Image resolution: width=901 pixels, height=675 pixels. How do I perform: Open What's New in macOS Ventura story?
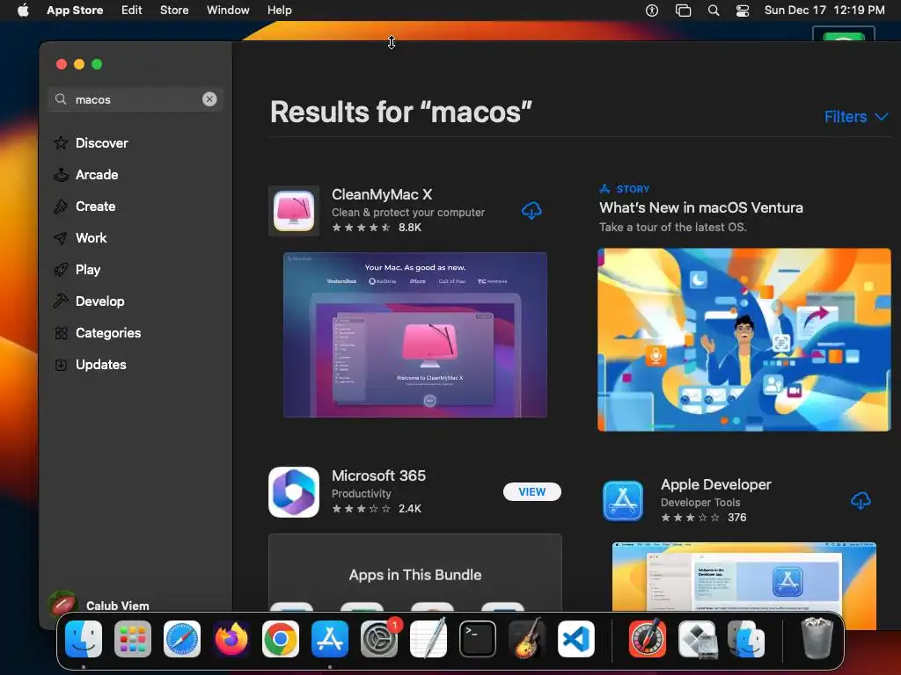pyautogui.click(x=701, y=207)
